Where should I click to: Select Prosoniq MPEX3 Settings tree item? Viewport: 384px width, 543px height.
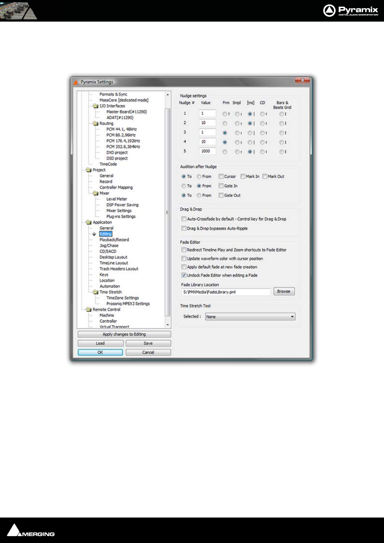pyautogui.click(x=128, y=303)
